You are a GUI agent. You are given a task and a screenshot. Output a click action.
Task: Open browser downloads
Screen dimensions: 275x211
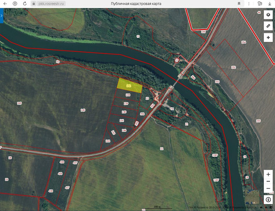(270, 4)
